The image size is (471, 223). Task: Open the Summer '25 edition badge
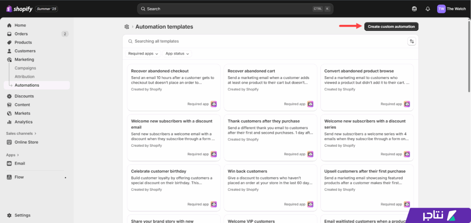click(x=46, y=9)
